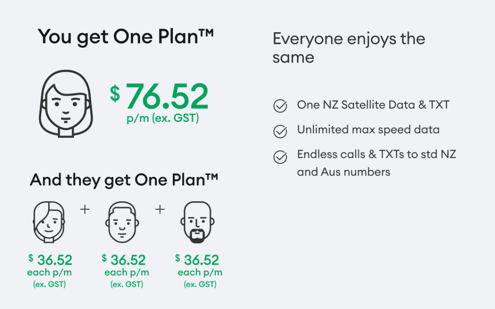Click the "And they get One Plan" heading
The image size is (495, 309).
tap(124, 180)
